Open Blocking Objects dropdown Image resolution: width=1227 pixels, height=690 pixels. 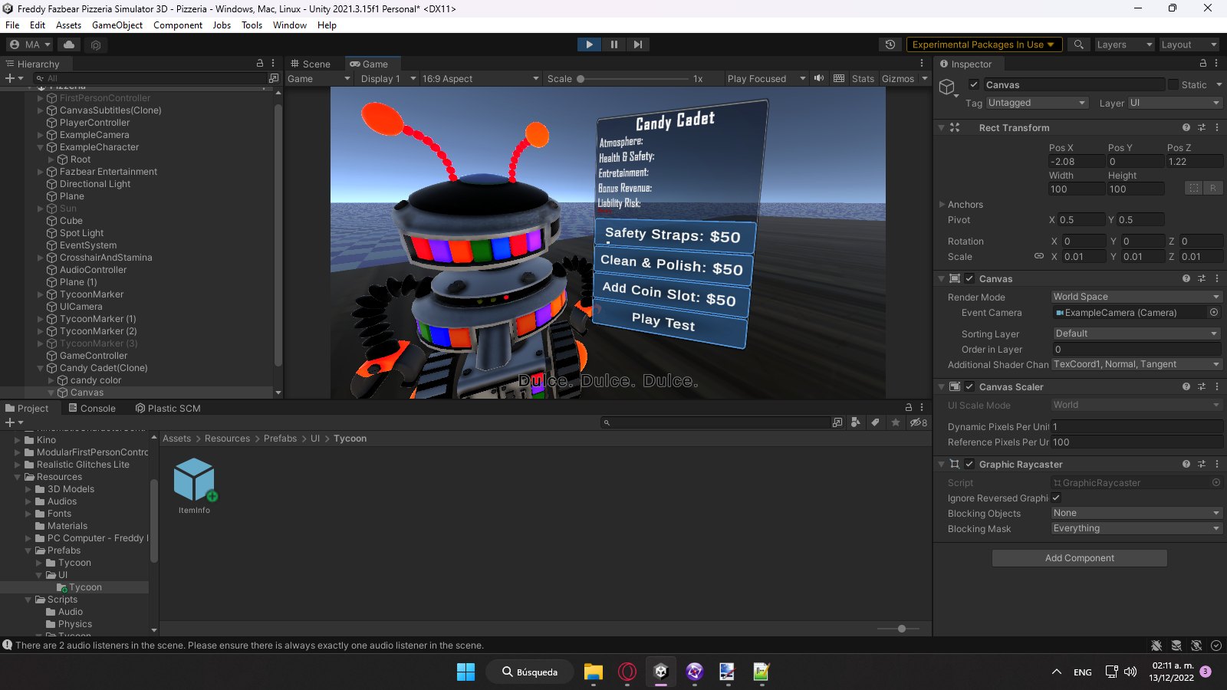point(1137,513)
